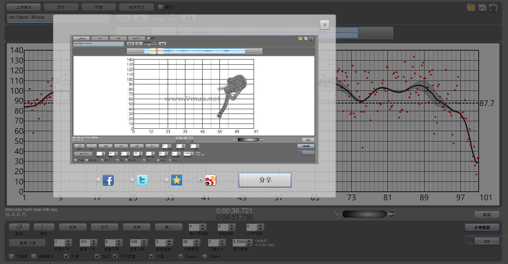Image resolution: width=508 pixels, height=264 pixels.
Task: Select the eraser tool button
Action: [x=19, y=227]
